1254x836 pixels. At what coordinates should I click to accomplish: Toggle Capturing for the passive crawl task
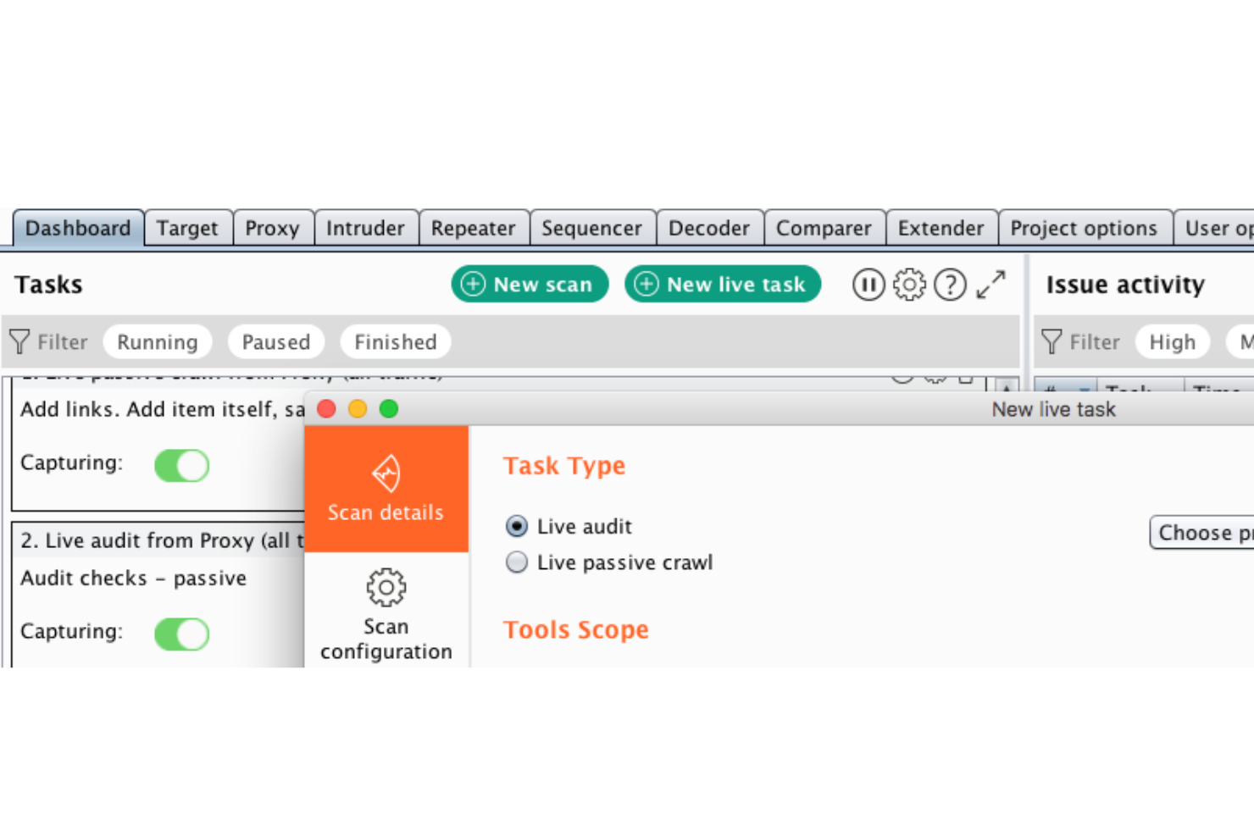181,465
